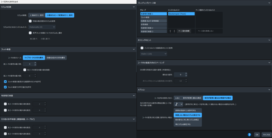Viewport: 272px width, 138px height.
Task: Collapse the リズムの記譜 section
Action: 134,7
